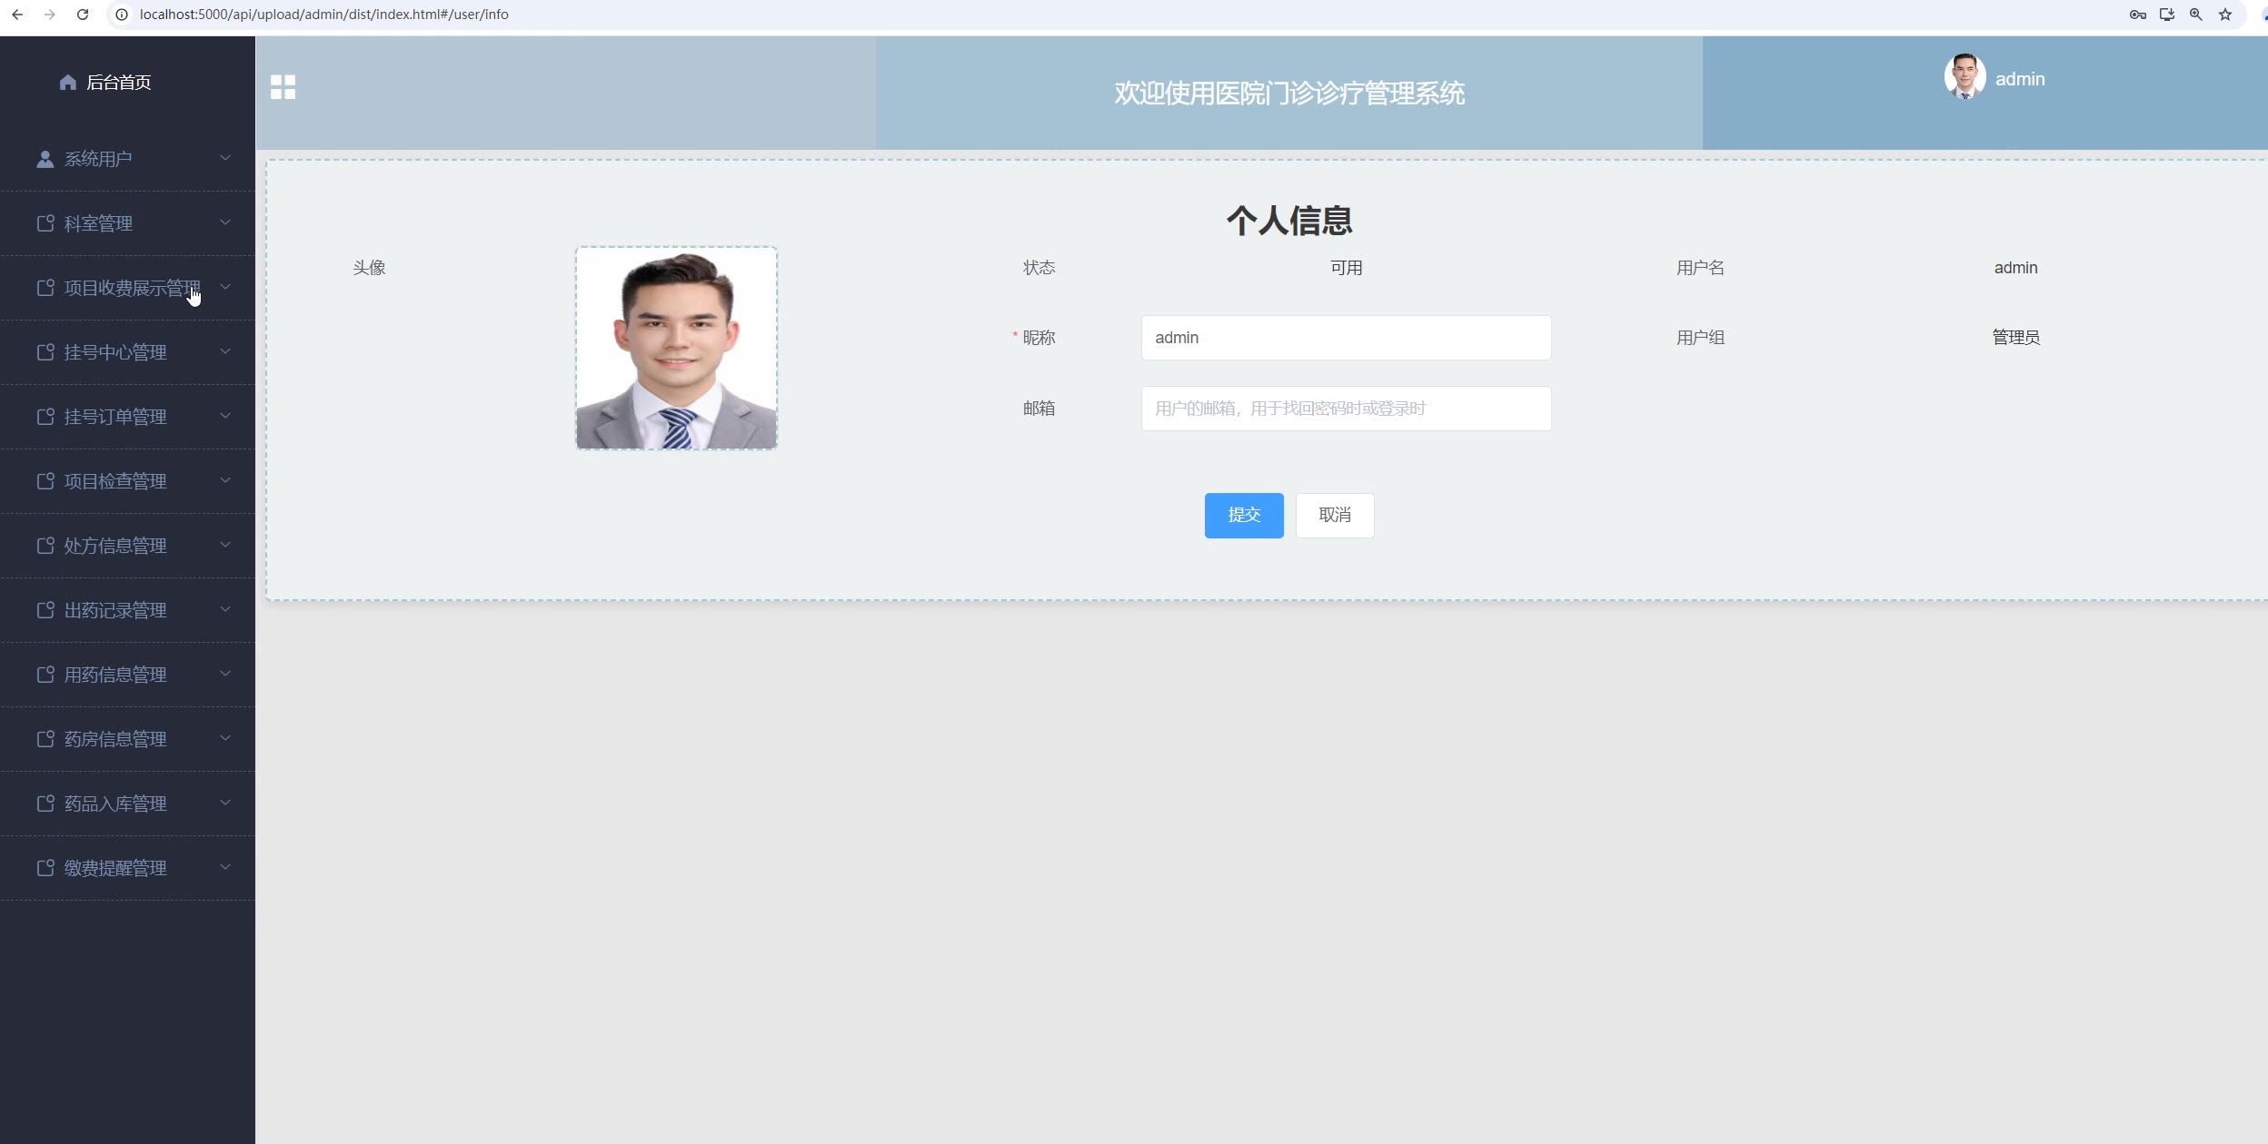Bookmark this page with the star icon
The height and width of the screenshot is (1144, 2268).
pyautogui.click(x=2225, y=15)
